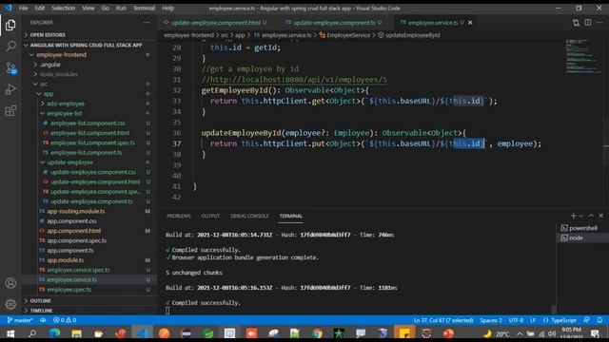Open the Extensions view
Viewport: 609px width, 342px height.
(x=10, y=111)
